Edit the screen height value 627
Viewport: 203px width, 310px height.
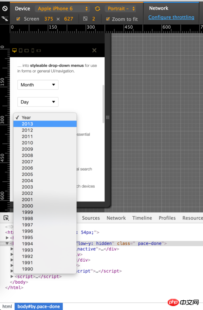click(69, 19)
